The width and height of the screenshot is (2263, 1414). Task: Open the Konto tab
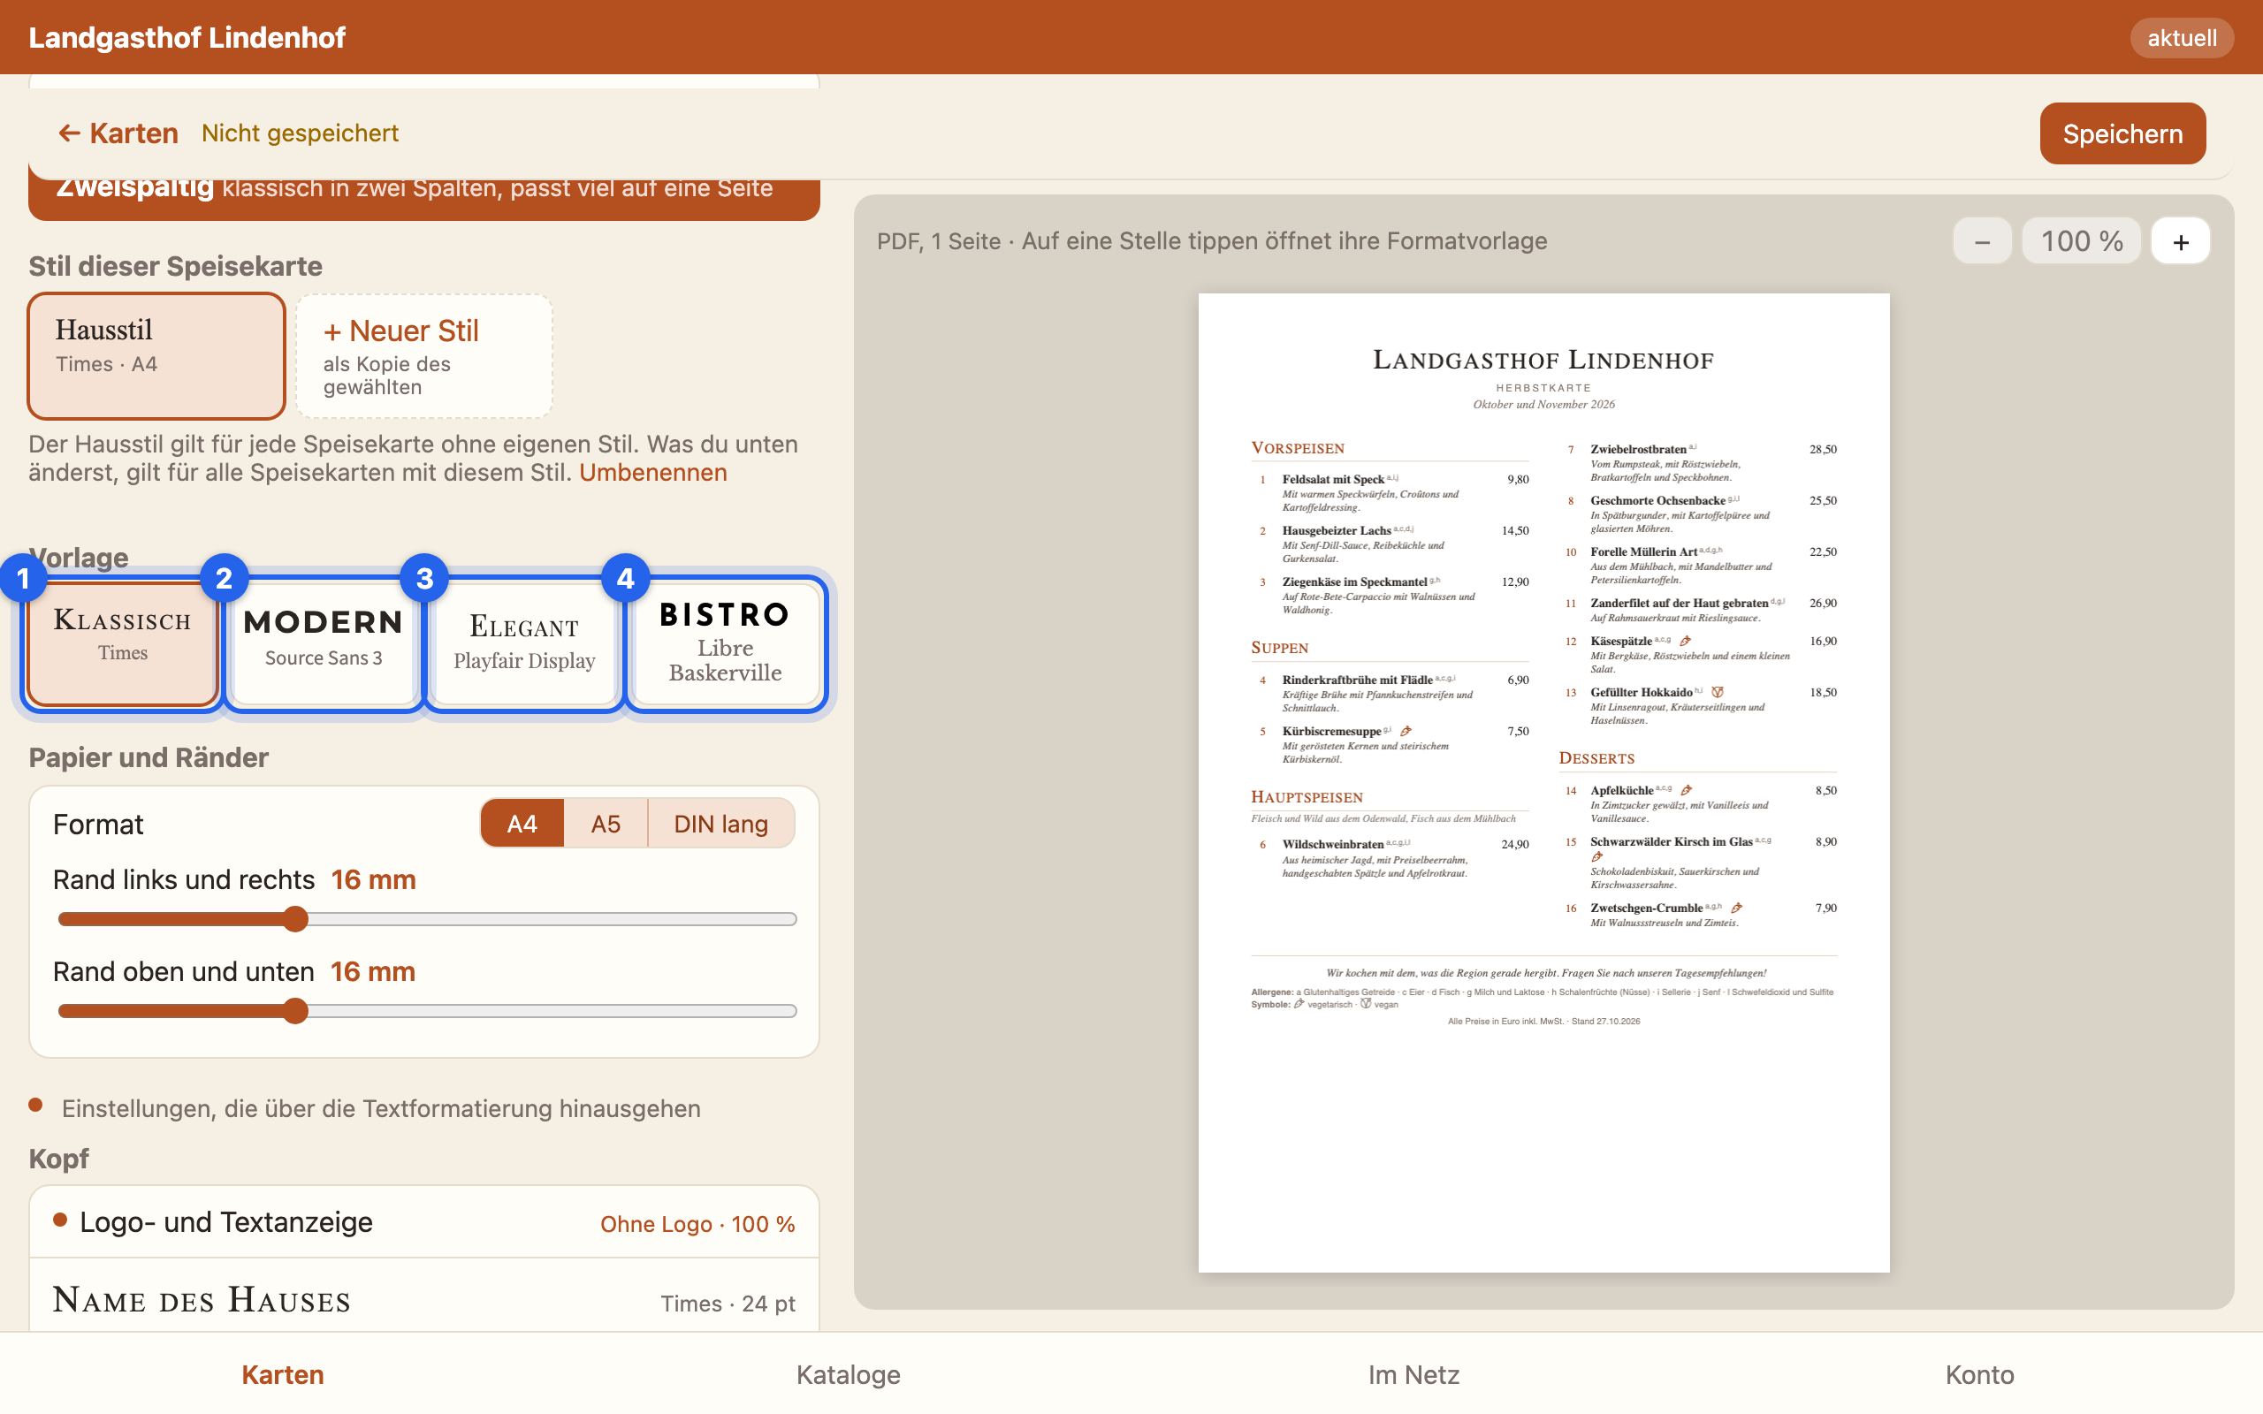pyautogui.click(x=1979, y=1373)
